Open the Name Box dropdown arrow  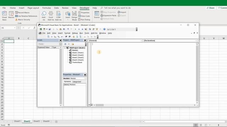coord(15,28)
